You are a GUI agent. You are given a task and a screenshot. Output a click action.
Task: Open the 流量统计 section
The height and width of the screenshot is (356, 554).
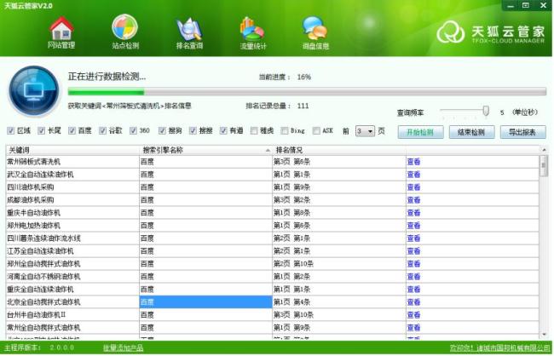point(252,33)
